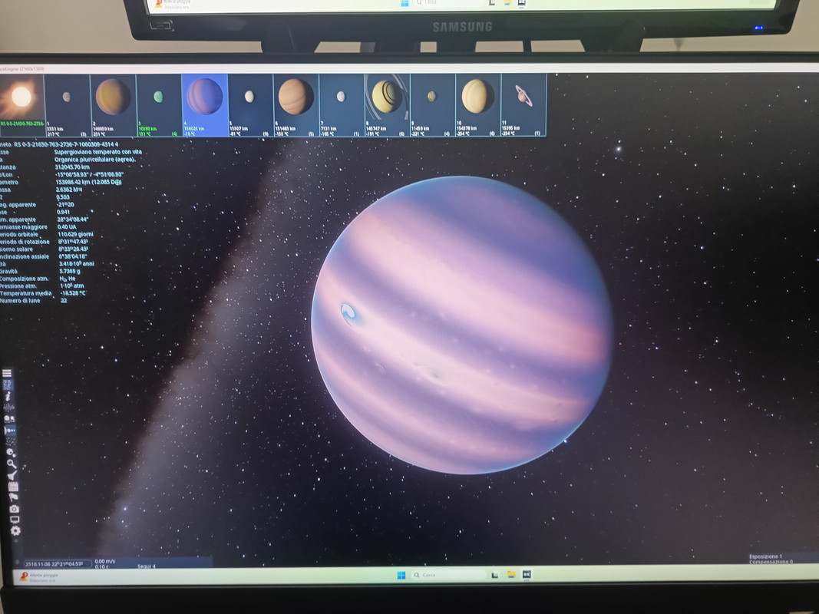This screenshot has height=614, width=819.
Task: Toggle the solar system browser icon
Action: [x=10, y=431]
